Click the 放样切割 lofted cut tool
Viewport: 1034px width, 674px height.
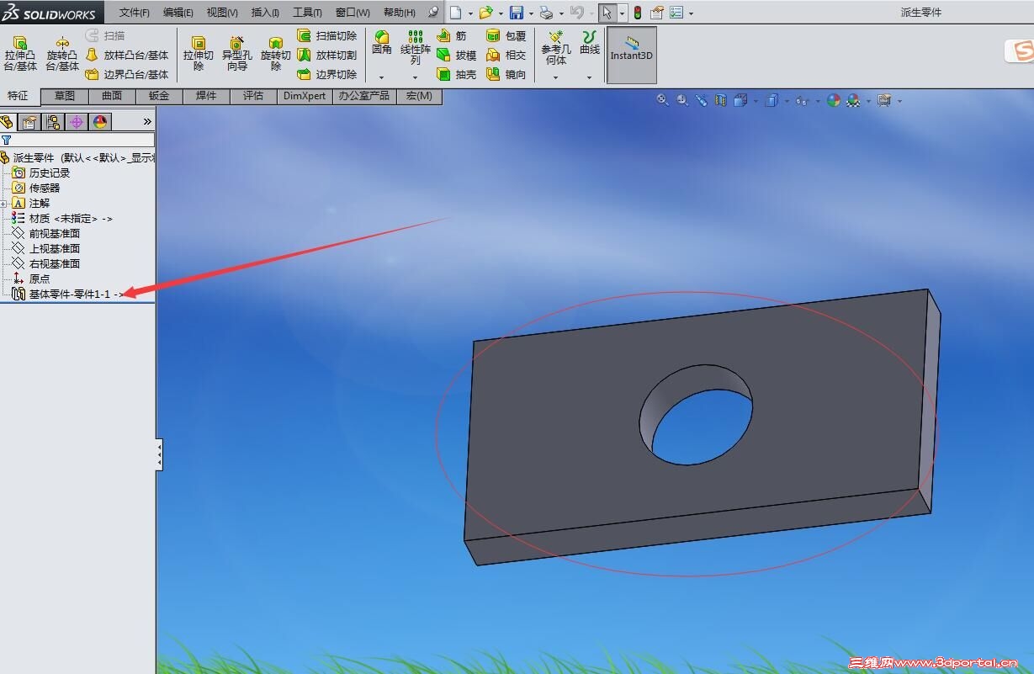pyautogui.click(x=327, y=55)
